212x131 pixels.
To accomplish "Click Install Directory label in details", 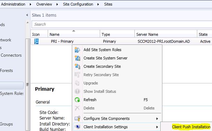I will click(55, 124).
